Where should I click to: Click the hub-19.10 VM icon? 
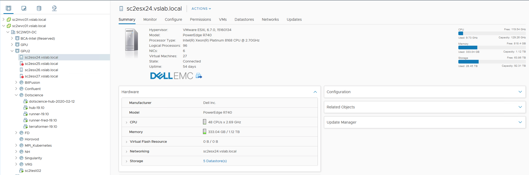(x=26, y=108)
